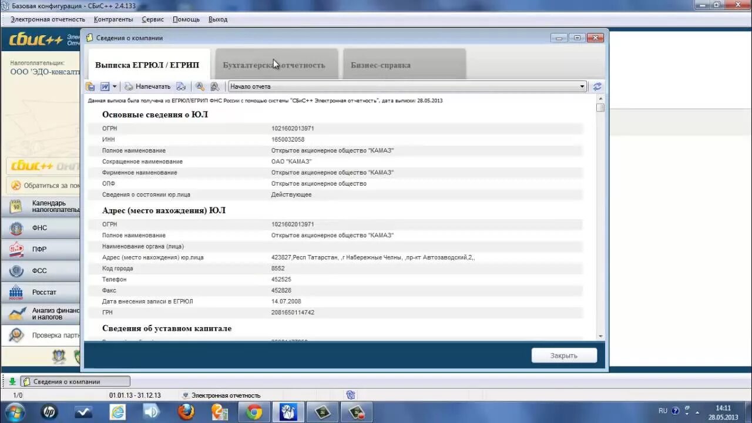Open the 2GIS map taskbar icon

(220, 412)
